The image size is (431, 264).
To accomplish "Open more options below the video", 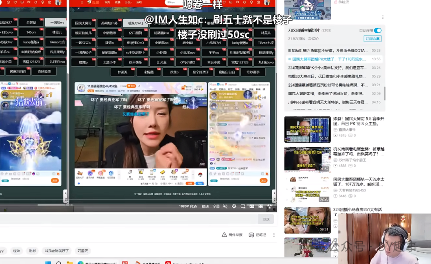I will [x=274, y=235].
